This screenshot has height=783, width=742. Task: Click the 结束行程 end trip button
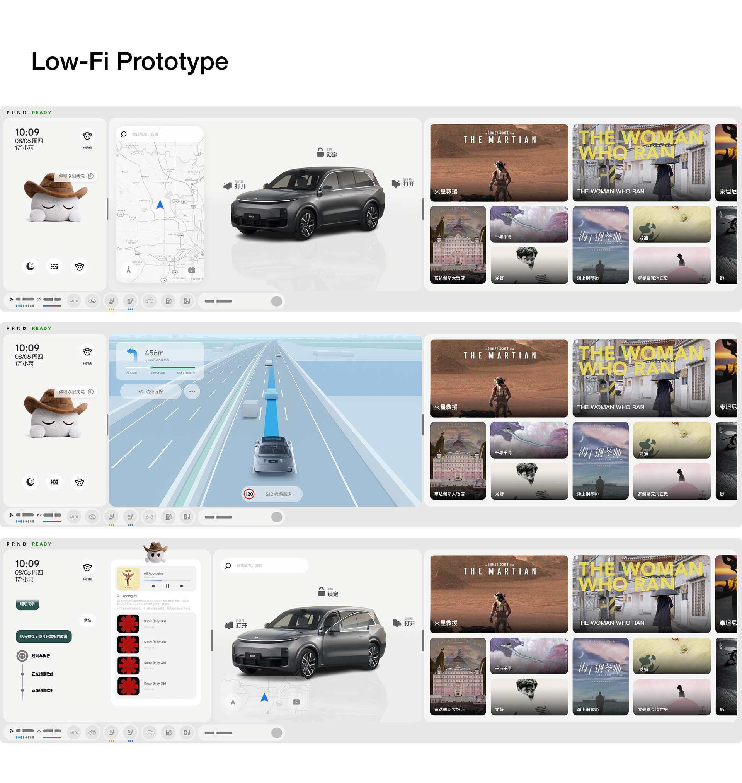point(151,391)
